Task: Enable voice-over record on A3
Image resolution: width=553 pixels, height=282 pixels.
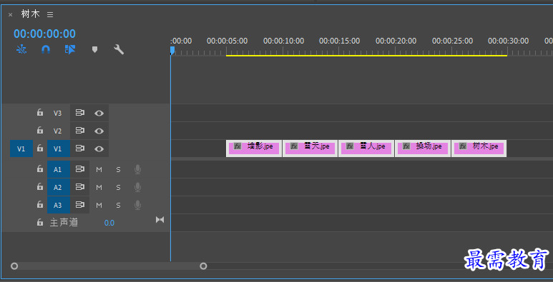Action: (x=137, y=205)
